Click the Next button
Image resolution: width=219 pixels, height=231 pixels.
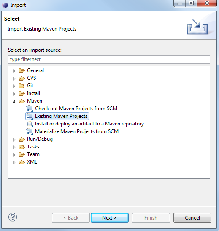pos(110,217)
